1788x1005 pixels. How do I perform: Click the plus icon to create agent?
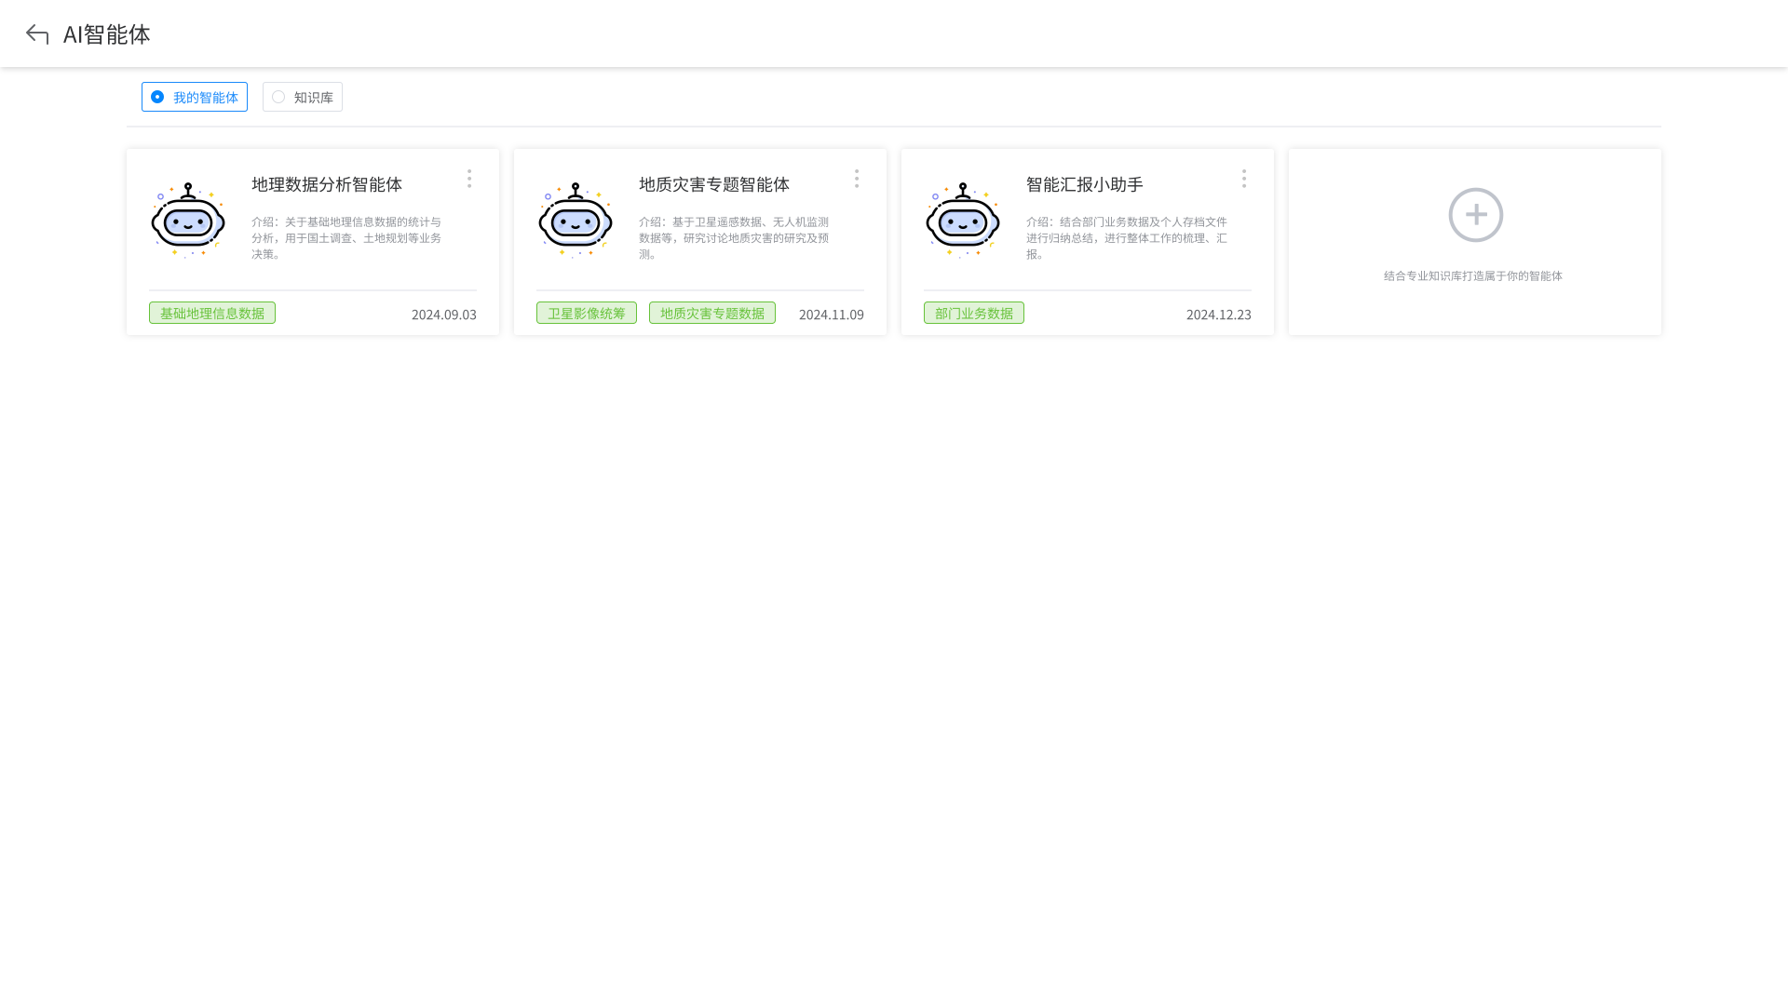(1476, 215)
